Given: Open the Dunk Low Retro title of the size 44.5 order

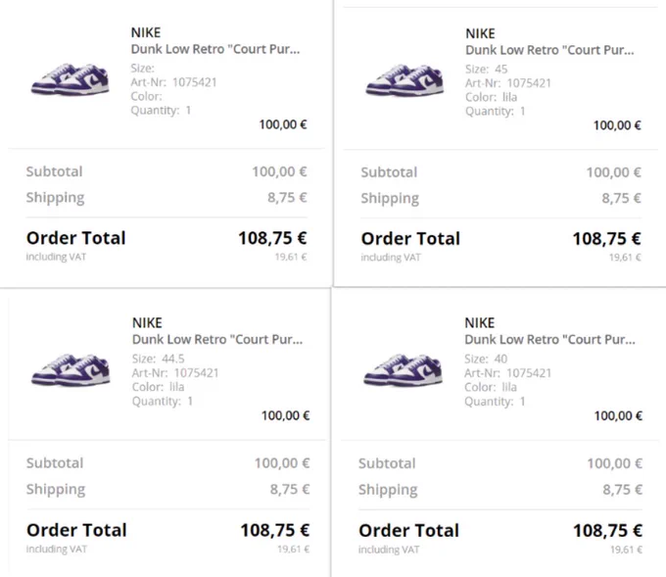Looking at the screenshot, I should tap(217, 340).
